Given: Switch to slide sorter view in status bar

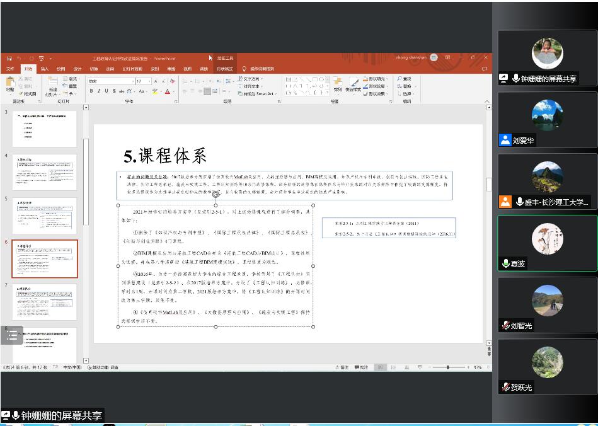Looking at the screenshot, I should [x=393, y=367].
